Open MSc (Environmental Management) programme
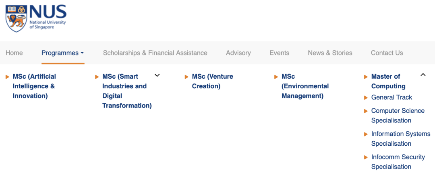 [305, 86]
